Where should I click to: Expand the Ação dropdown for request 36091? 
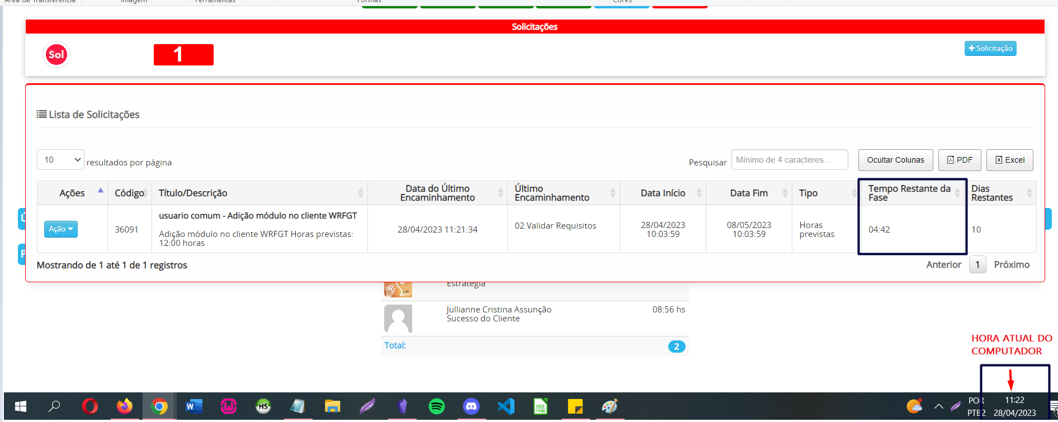point(61,229)
